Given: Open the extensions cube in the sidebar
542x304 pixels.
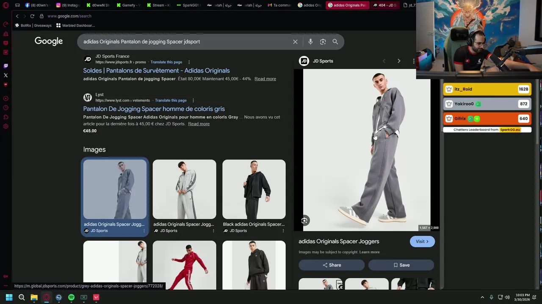Looking at the screenshot, I should pyautogui.click(x=6, y=117).
